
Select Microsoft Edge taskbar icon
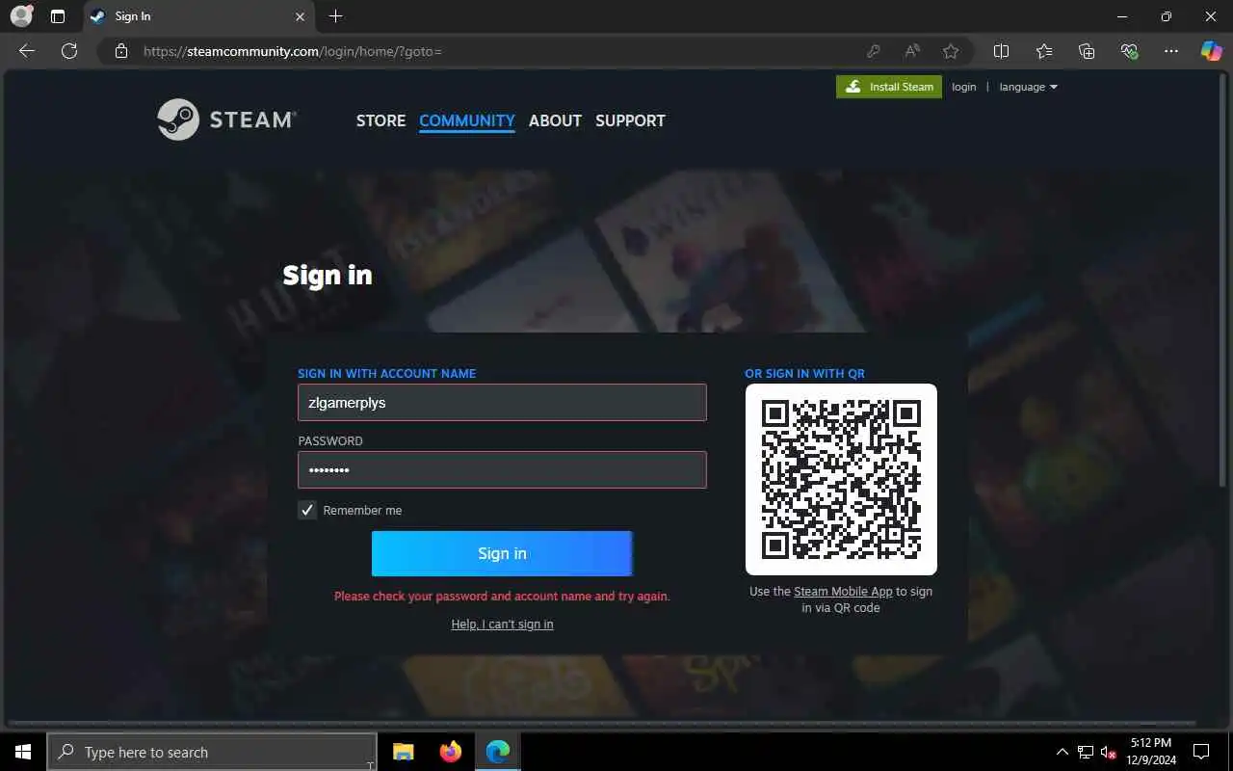[x=497, y=752]
